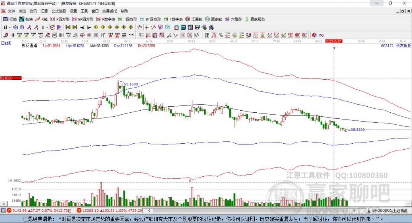
Task: Open the 板块 sector view
Action: pyautogui.click(x=26, y=19)
